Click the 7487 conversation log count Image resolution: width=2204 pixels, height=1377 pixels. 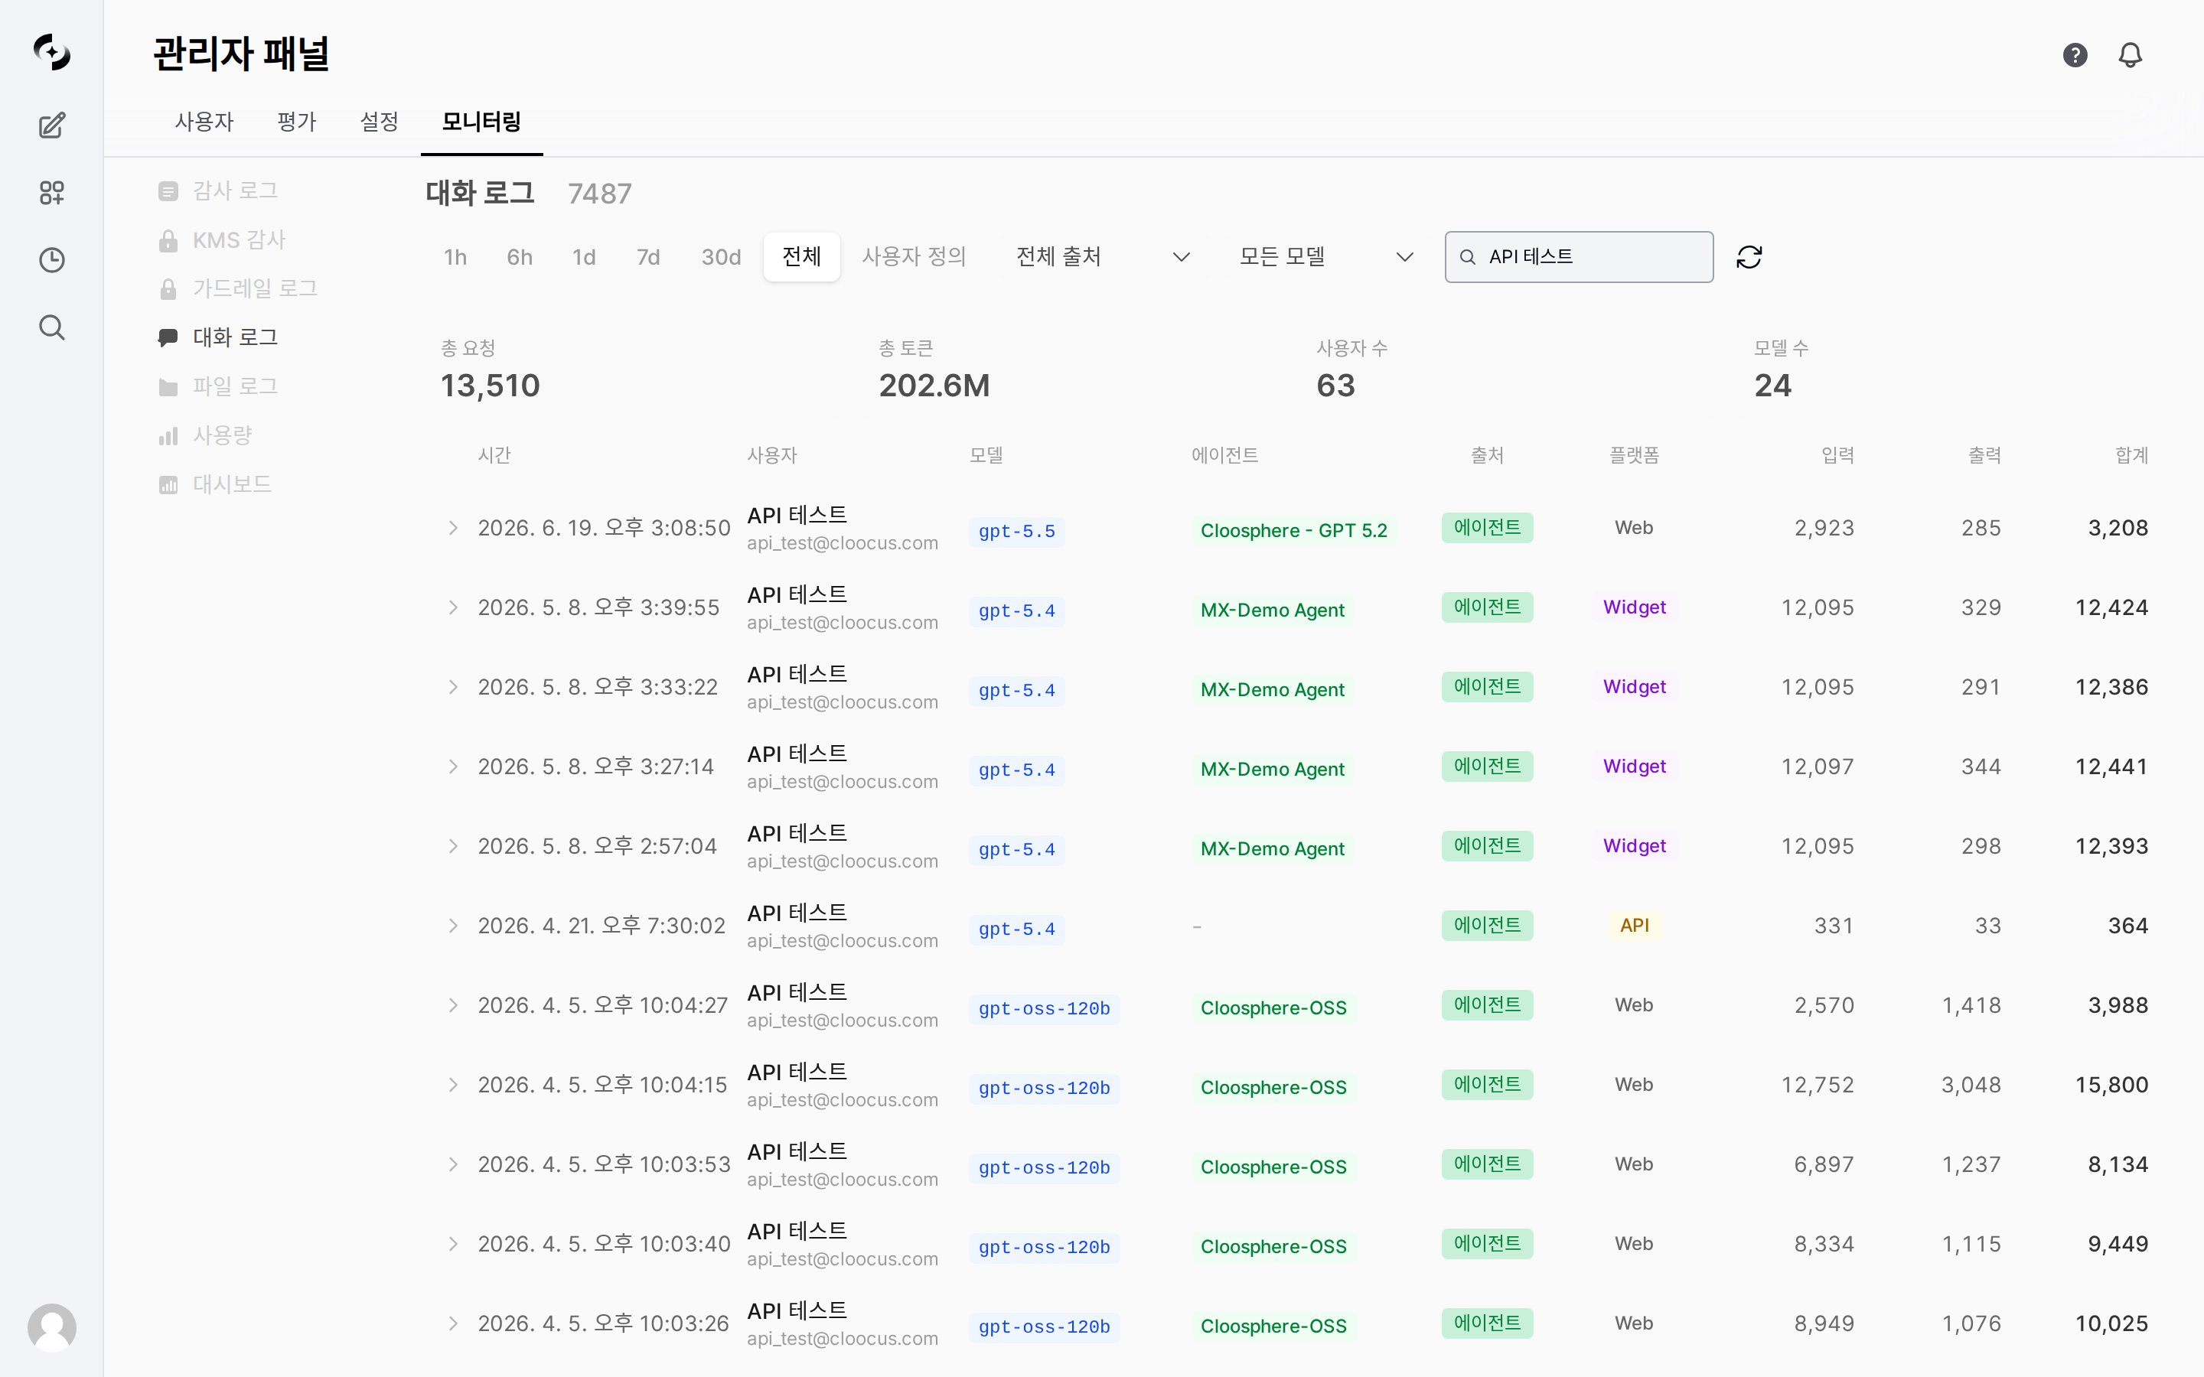(599, 194)
